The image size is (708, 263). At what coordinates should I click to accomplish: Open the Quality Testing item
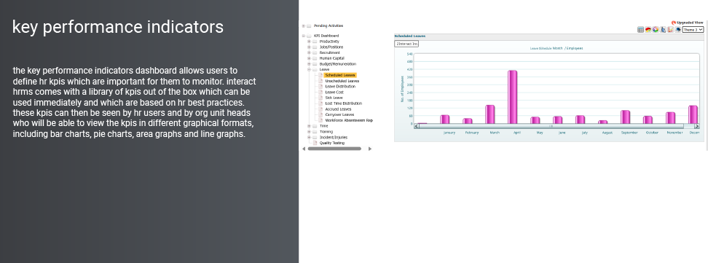(x=332, y=143)
